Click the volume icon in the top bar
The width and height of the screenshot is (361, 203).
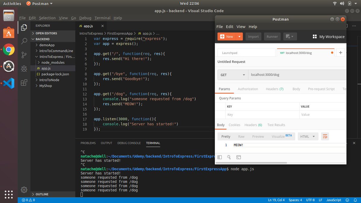pyautogui.click(x=342, y=4)
